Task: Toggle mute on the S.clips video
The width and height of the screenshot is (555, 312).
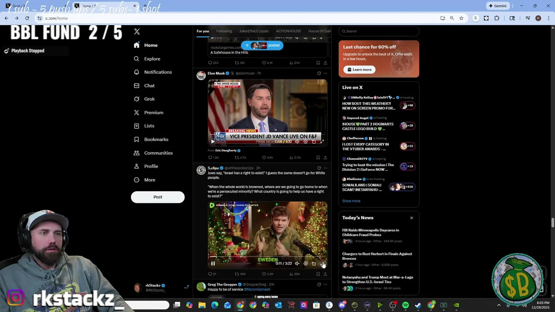Action: (297, 263)
